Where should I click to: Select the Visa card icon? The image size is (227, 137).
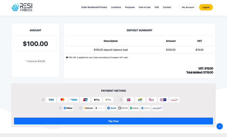point(51,100)
